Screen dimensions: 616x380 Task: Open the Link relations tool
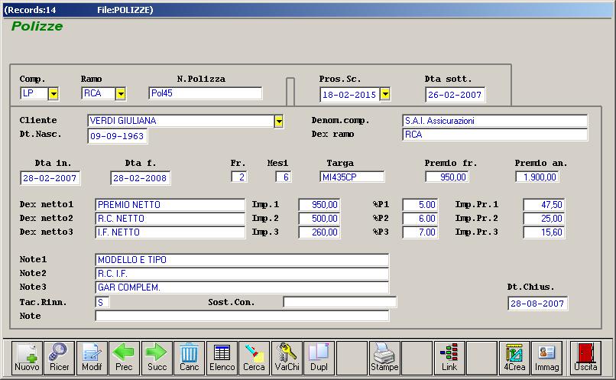(x=449, y=358)
